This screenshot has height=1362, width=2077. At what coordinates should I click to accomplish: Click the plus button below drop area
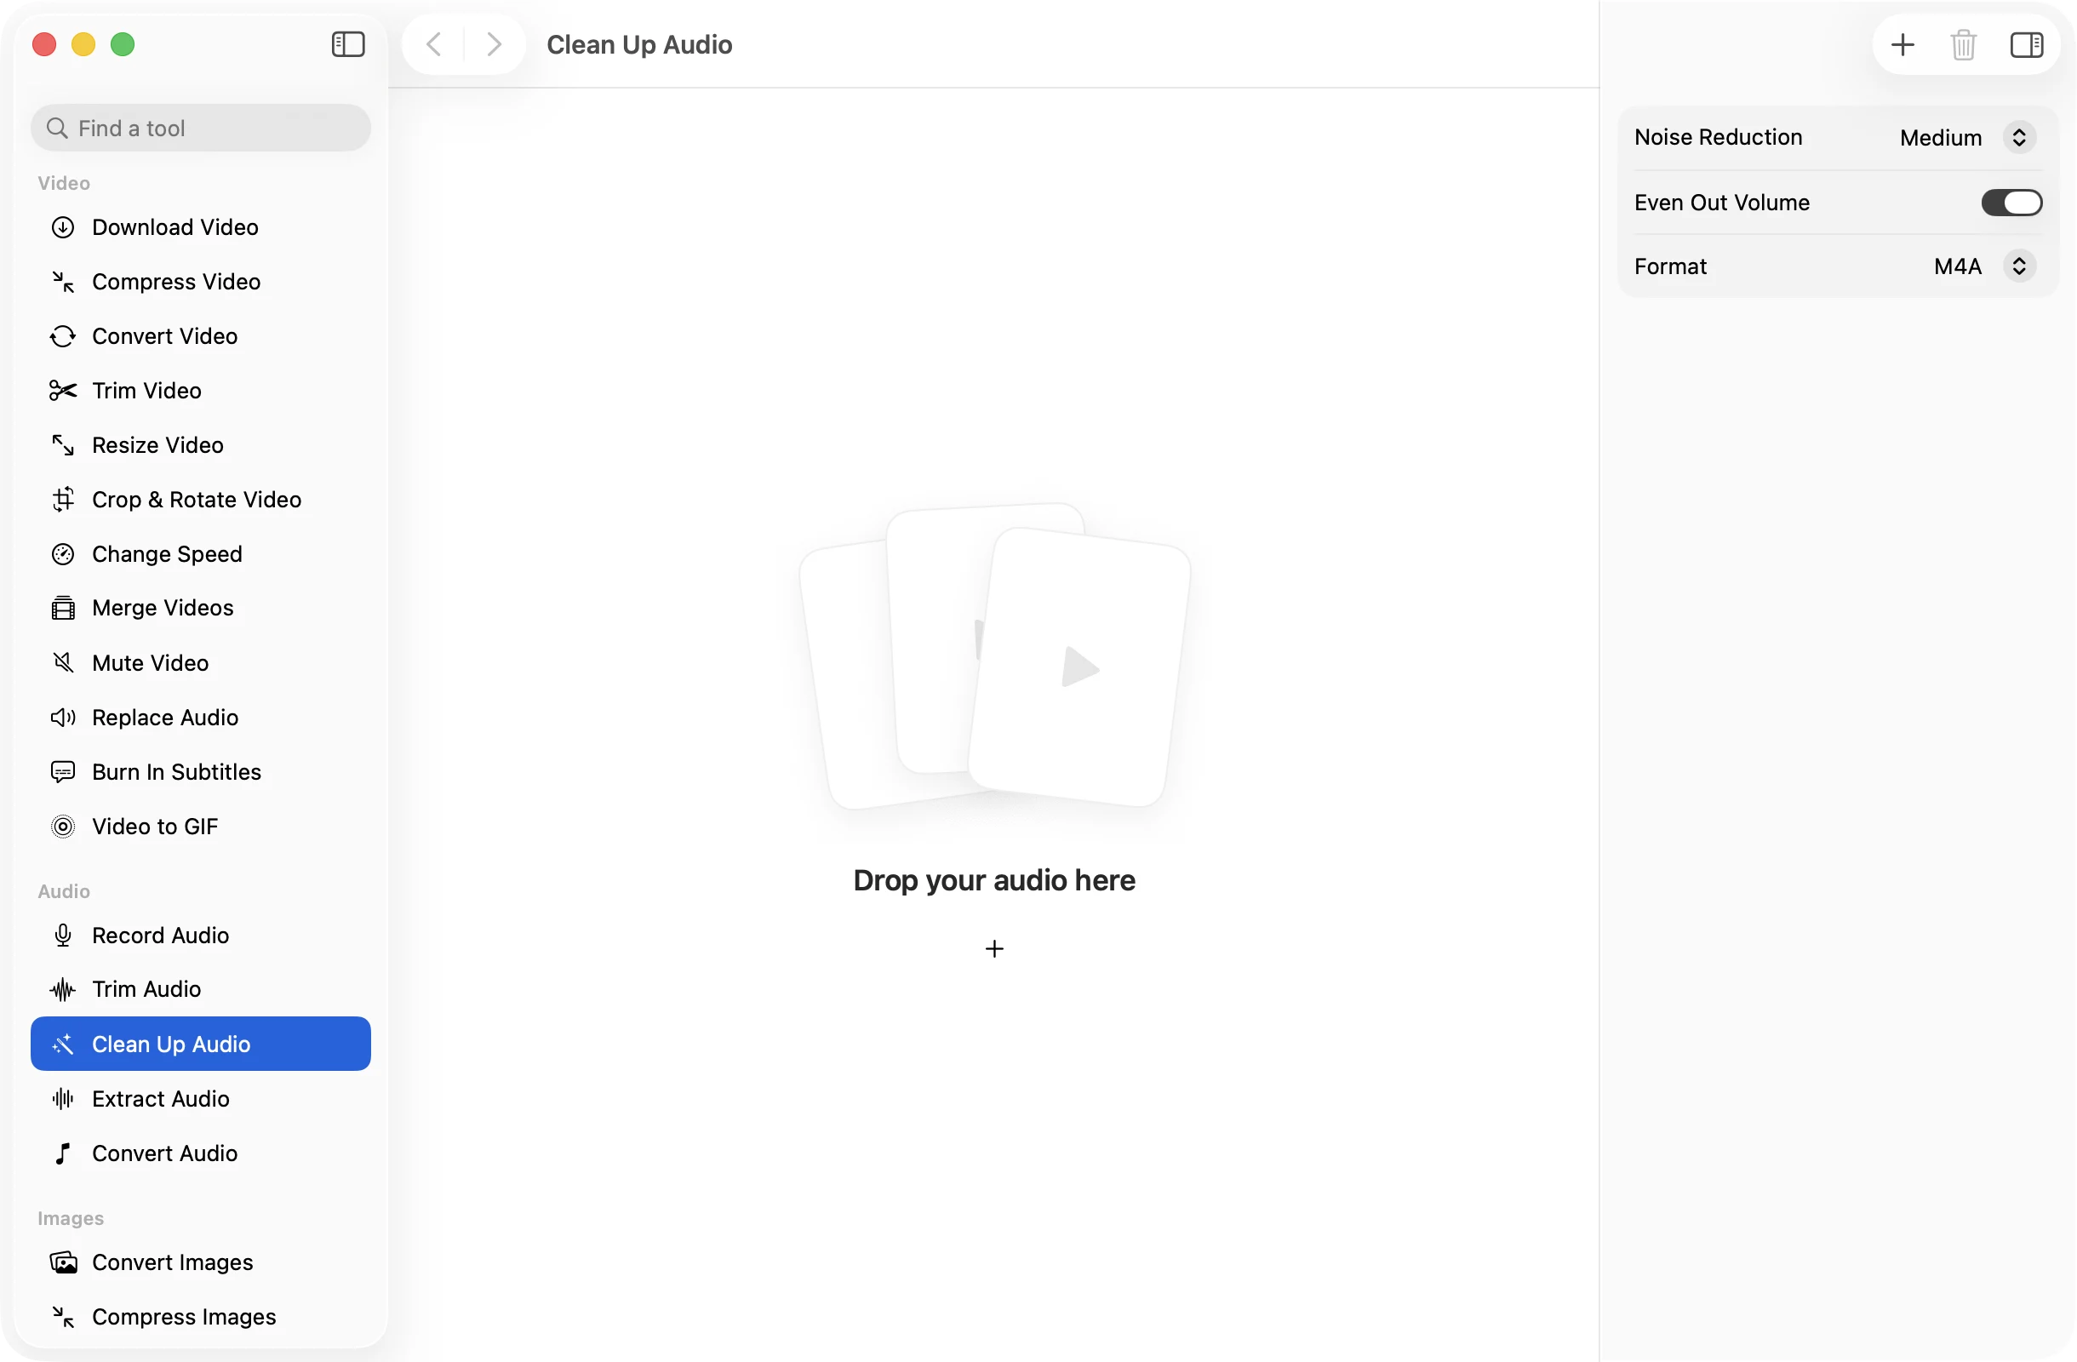[x=994, y=949]
